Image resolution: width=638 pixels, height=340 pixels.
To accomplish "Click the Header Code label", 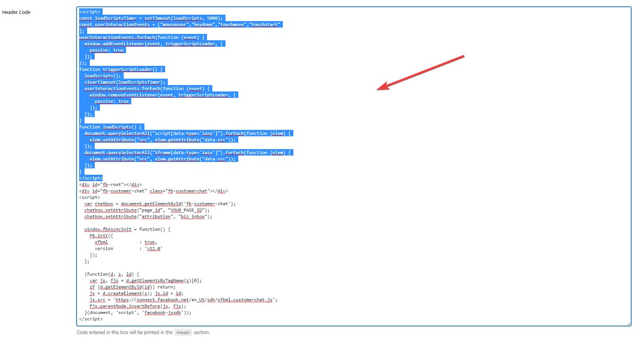I will (x=16, y=12).
